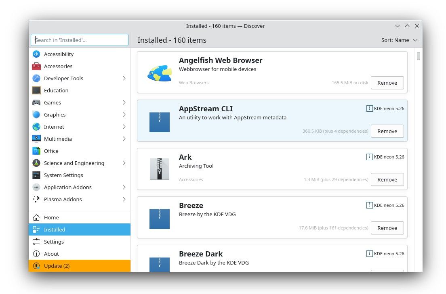
Task: Open the About page entry
Action: (x=80, y=254)
